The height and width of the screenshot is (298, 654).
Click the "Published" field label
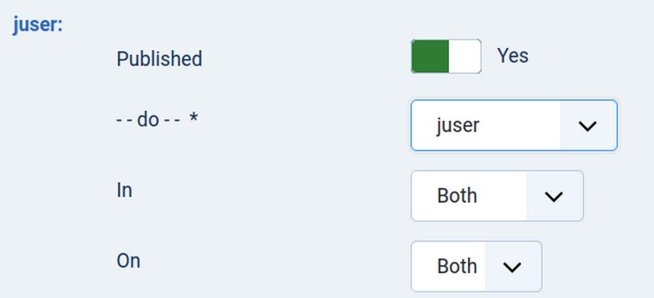click(159, 59)
